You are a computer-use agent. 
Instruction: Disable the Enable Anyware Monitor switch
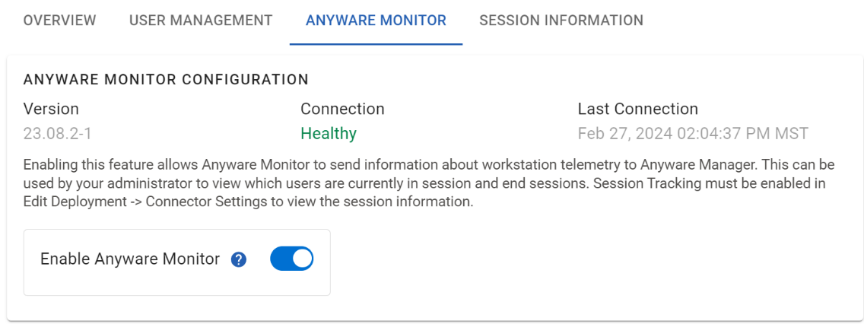291,259
